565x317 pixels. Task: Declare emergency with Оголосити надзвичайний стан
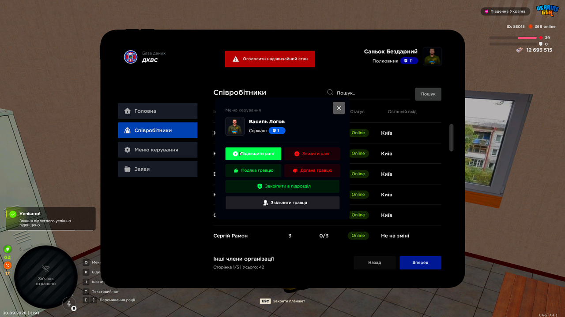[x=270, y=59]
